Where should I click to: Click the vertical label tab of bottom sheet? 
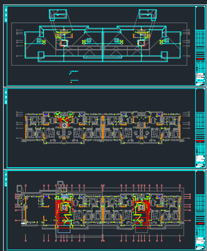(6, 179)
